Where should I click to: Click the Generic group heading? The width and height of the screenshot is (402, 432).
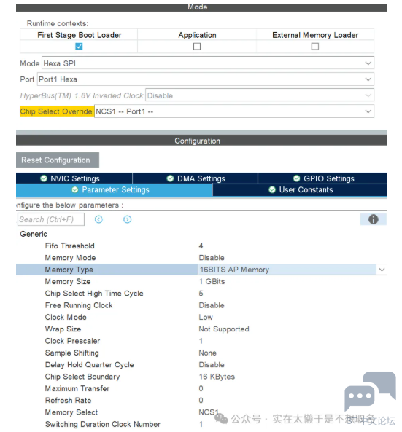tap(34, 234)
